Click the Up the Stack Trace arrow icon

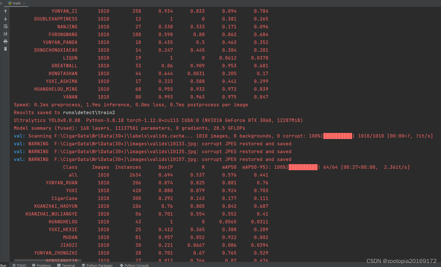5,11
